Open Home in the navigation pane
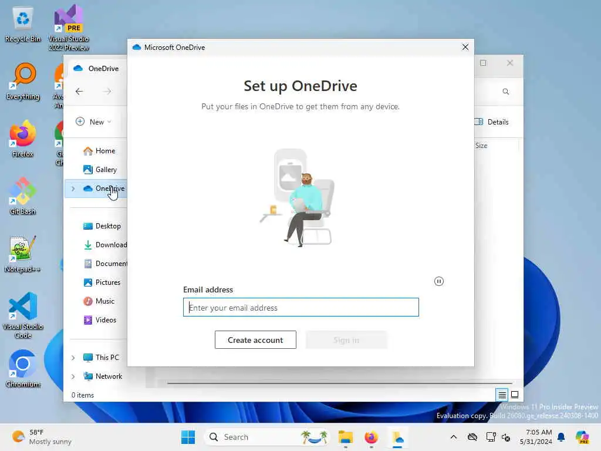 coord(99,151)
